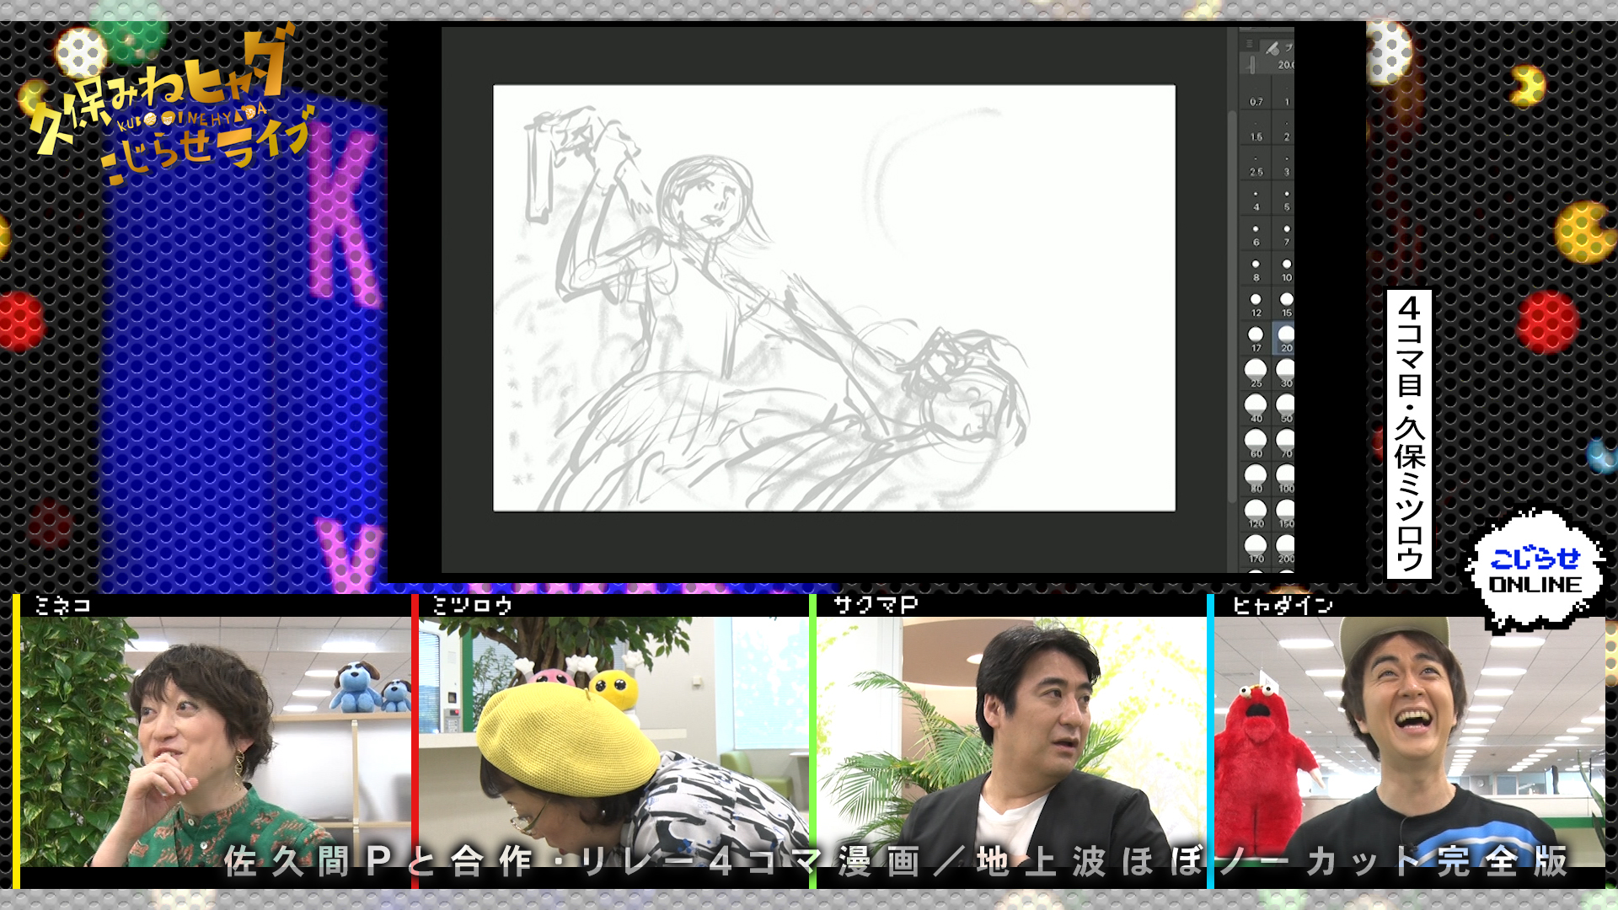Viewport: 1618px width, 910px height.
Task: Set brush size to 17
Action: [1256, 338]
